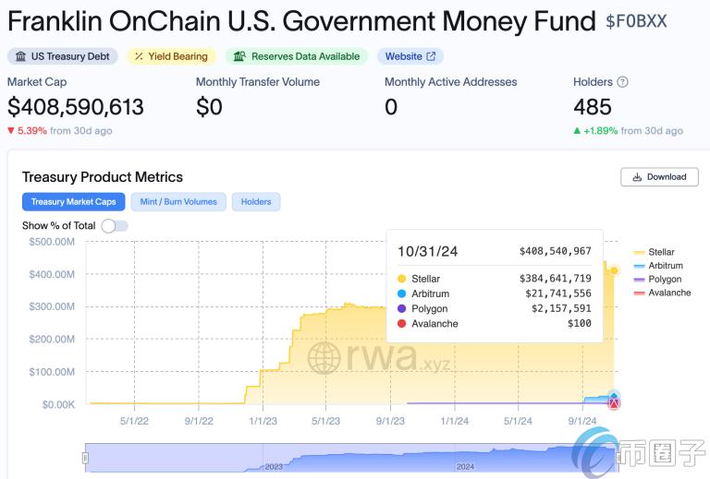Click the download arrow icon
Viewport: 710px width, 479px height.
[x=637, y=177]
